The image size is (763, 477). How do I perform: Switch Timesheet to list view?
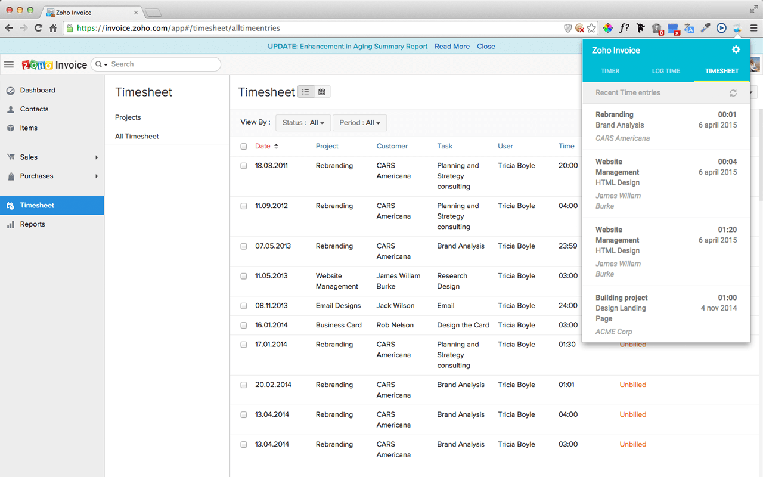pyautogui.click(x=305, y=91)
